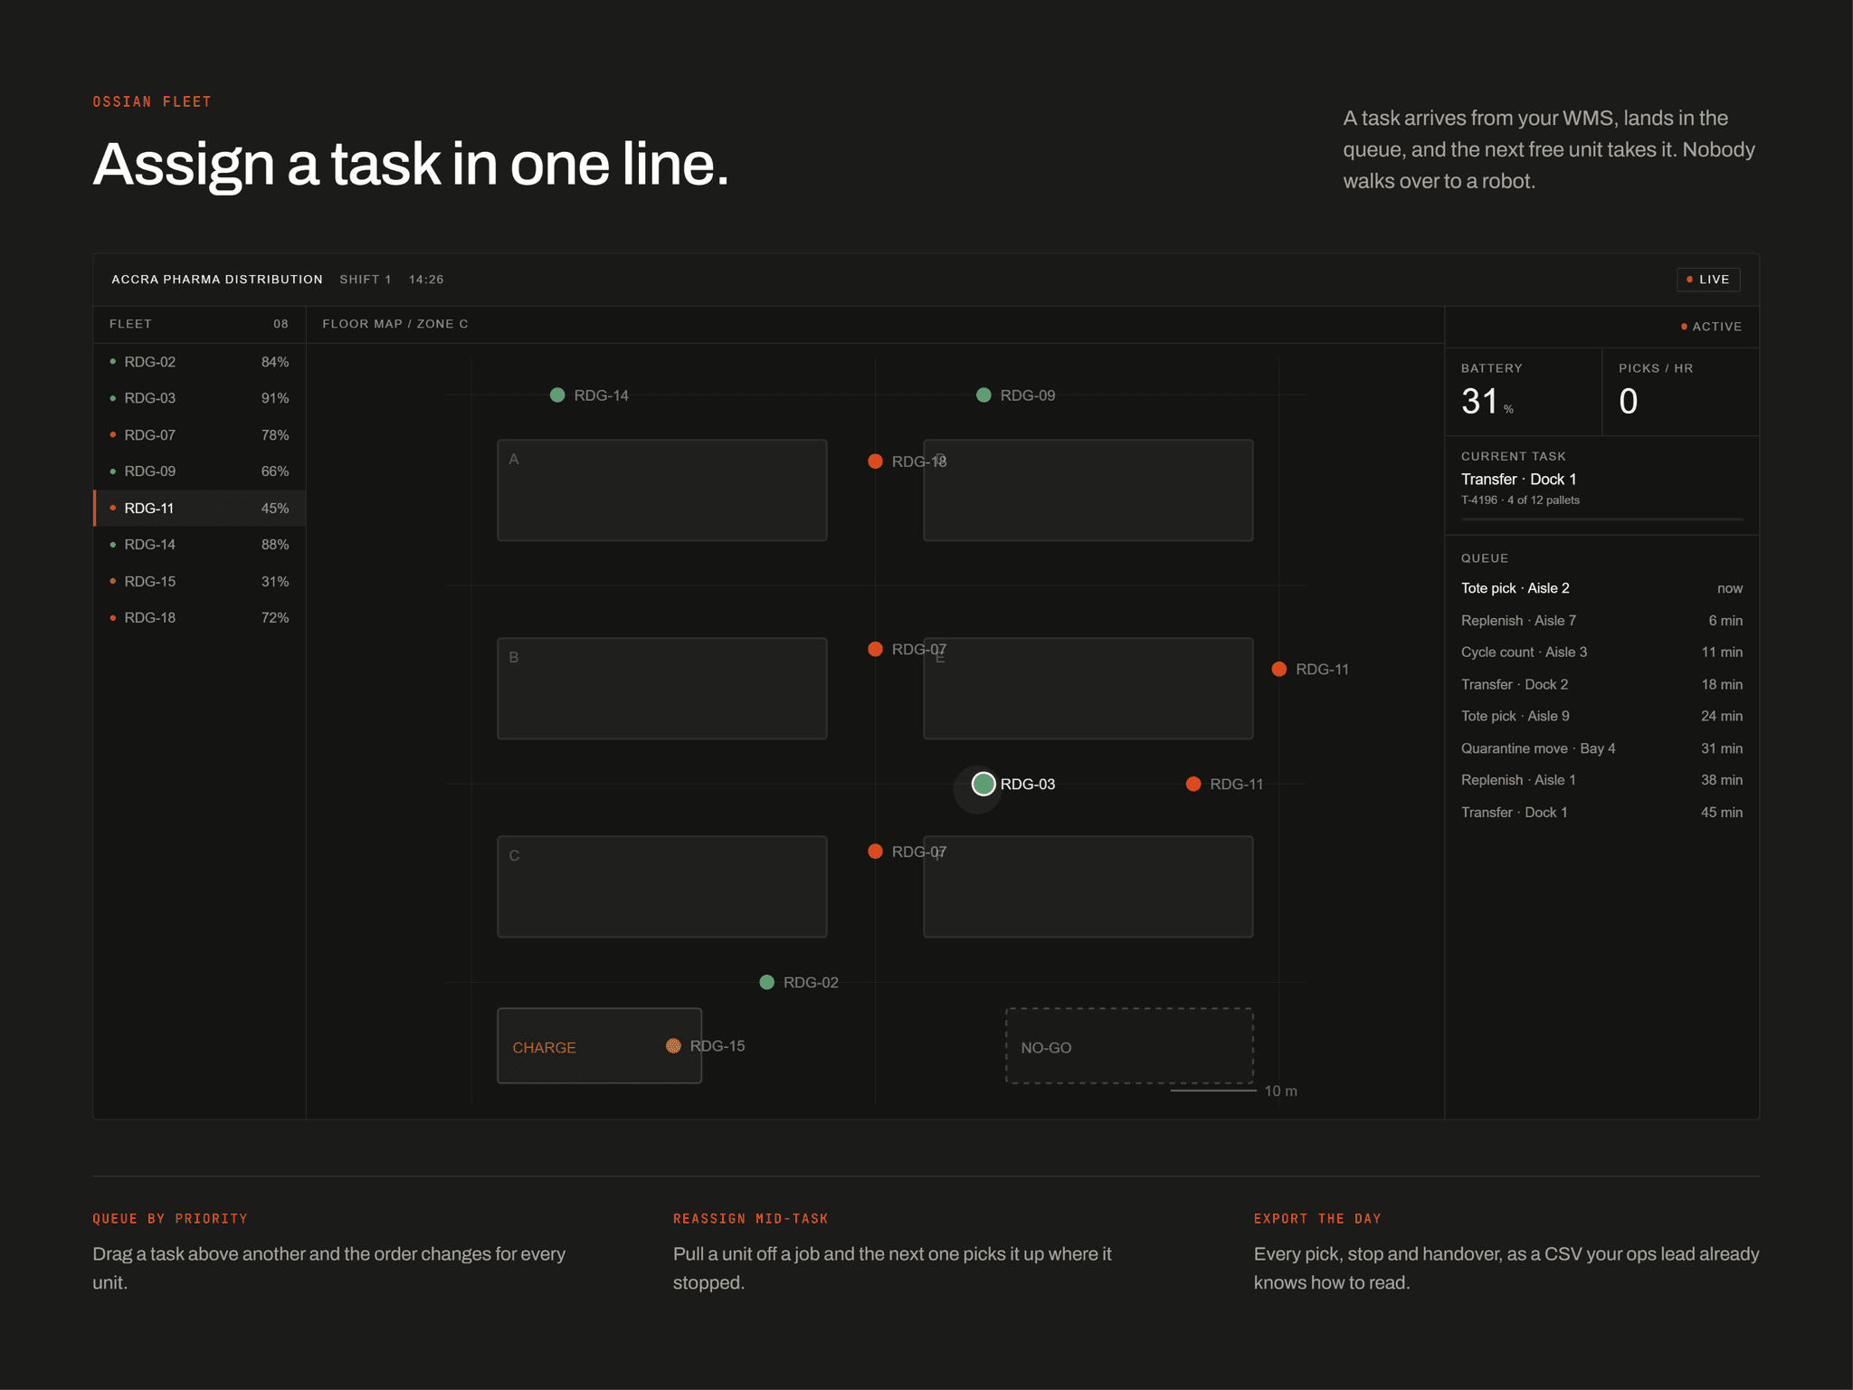Click the RDG-11 marker next to RDG-03
Screen dimensions: 1853x1390
point(1193,784)
